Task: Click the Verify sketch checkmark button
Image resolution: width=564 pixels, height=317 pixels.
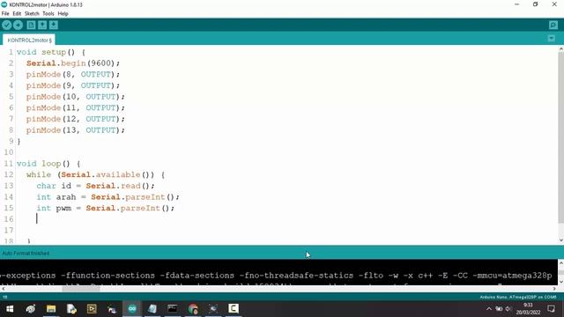Action: coord(6,26)
